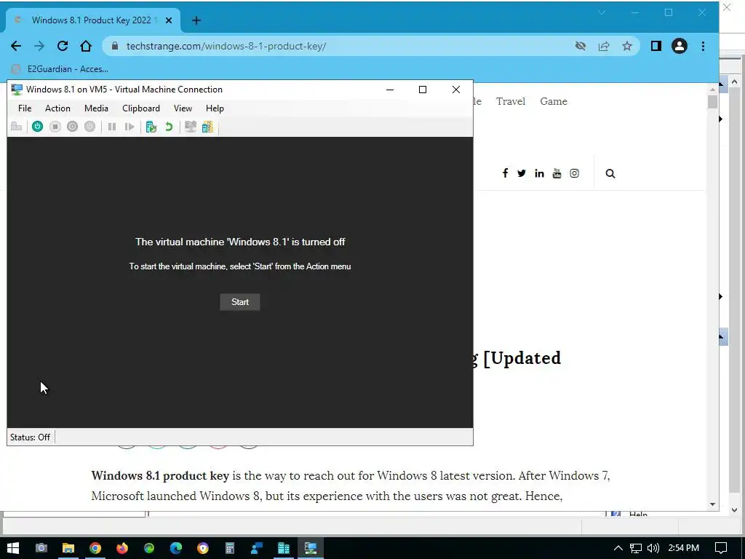This screenshot has width=745, height=559.
Task: Switch to Chrome in taskbar
Action: [95, 548]
